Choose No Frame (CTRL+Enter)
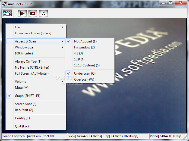 [36, 68]
